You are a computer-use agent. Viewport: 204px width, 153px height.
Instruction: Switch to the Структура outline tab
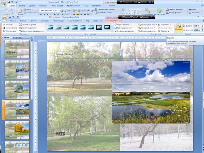click(17, 37)
